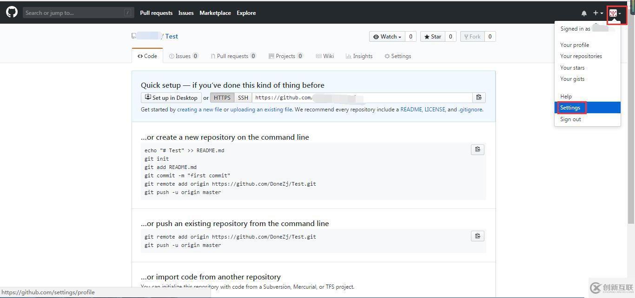Click the LICENSE link
This screenshot has width=635, height=298.
[435, 110]
